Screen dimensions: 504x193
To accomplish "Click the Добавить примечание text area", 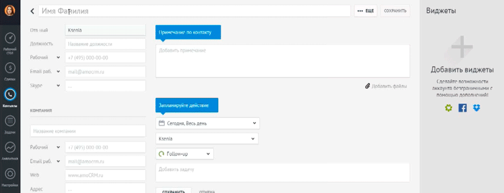I will click(x=283, y=61).
